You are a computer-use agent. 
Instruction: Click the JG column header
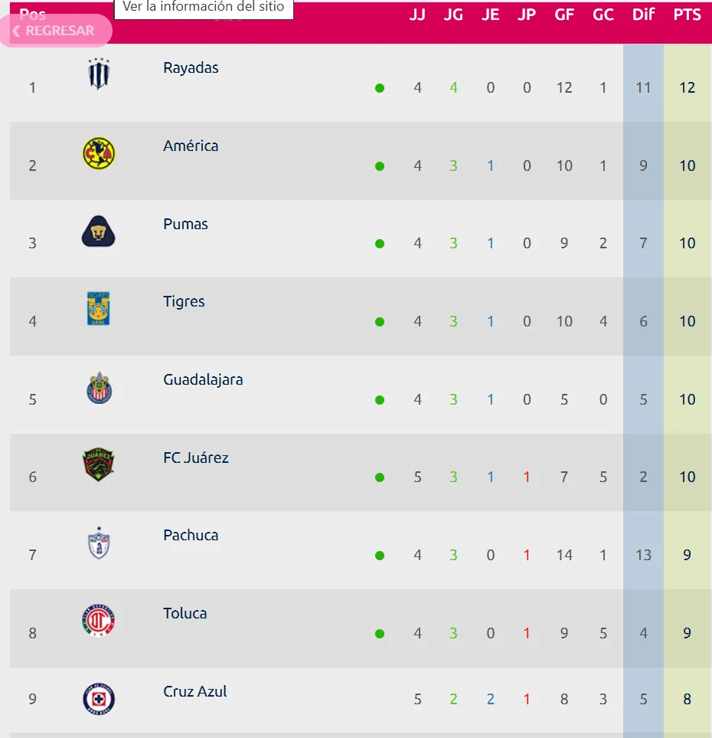click(453, 15)
